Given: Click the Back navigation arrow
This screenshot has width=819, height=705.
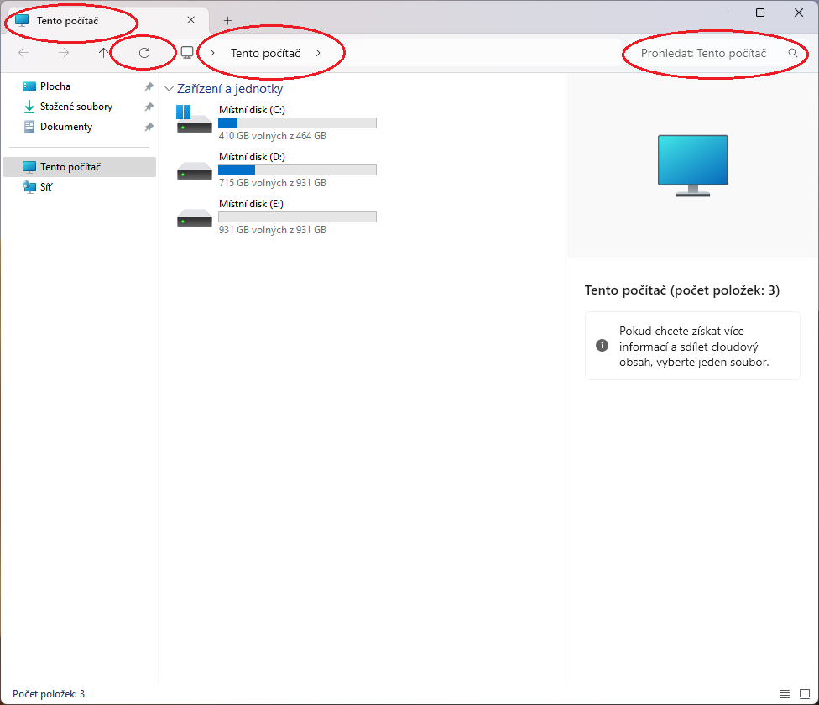Looking at the screenshot, I should pyautogui.click(x=23, y=53).
